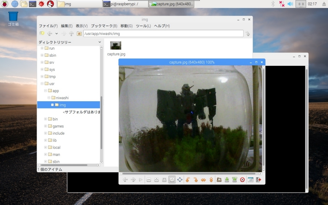
Task: Rotate image clockwise
Action: coord(196,180)
